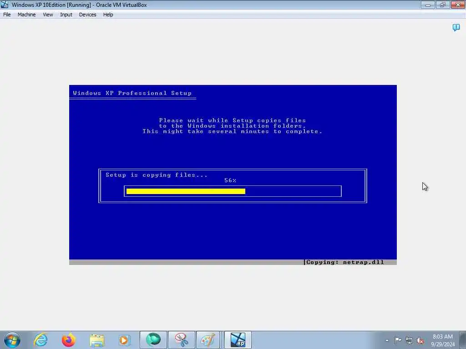Image resolution: width=466 pixels, height=349 pixels.
Task: Click the network tray icon
Action: coord(409,340)
